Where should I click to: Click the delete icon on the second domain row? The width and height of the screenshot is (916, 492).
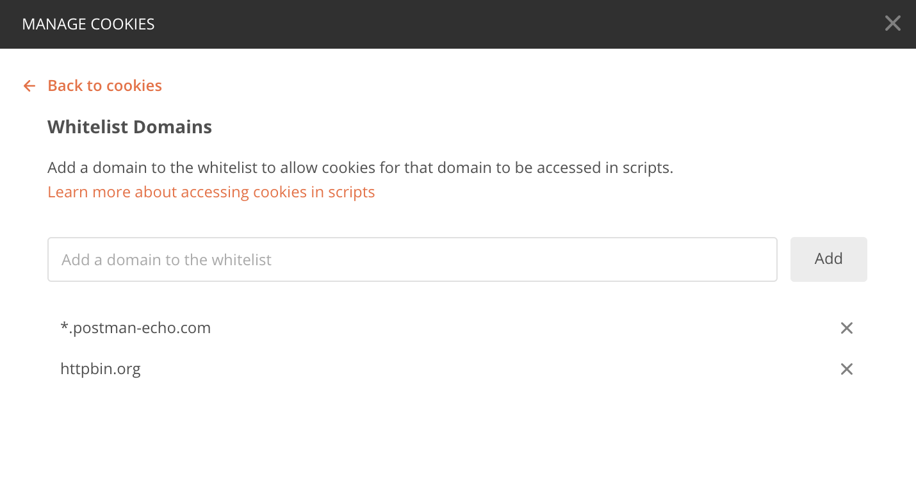846,368
